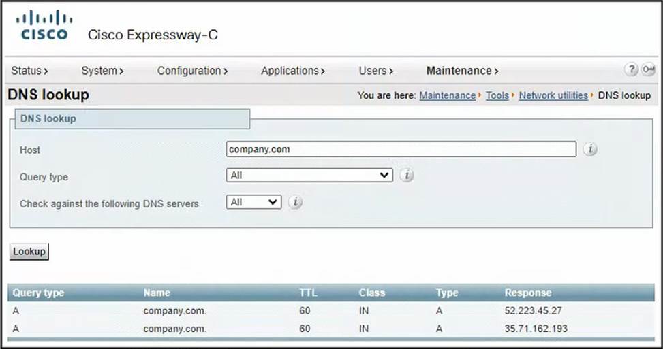Click company.com. name in 35.71.162.193 row
The width and height of the screenshot is (663, 349).
point(174,329)
